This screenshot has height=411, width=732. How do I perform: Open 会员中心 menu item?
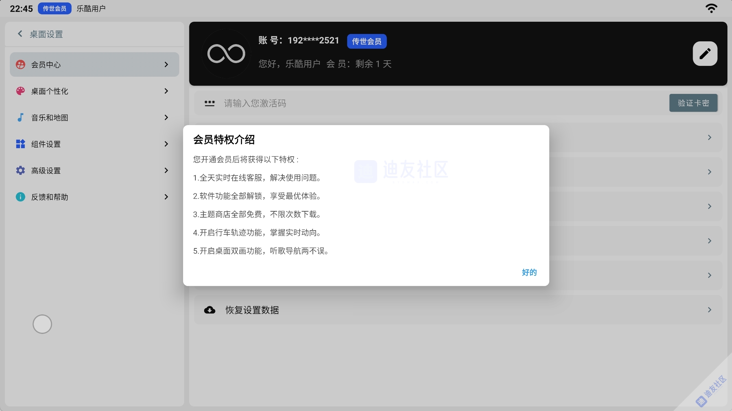pos(94,64)
